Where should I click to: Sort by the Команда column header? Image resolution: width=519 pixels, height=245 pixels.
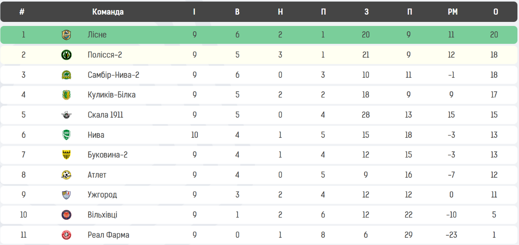[108, 12]
